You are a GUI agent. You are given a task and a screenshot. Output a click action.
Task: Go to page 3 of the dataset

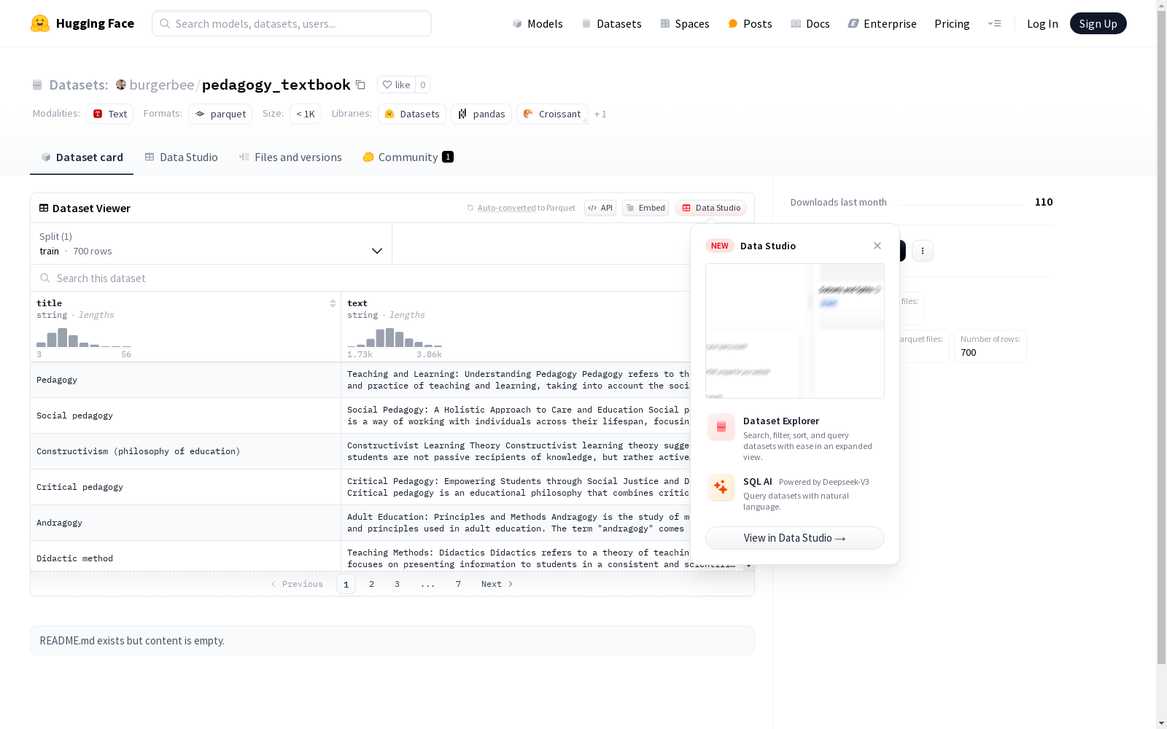click(x=398, y=584)
